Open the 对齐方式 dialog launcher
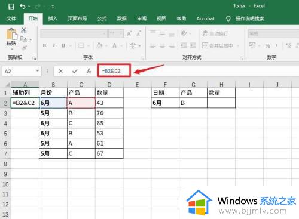Screen dimensions: 299x219 click(x=242, y=58)
